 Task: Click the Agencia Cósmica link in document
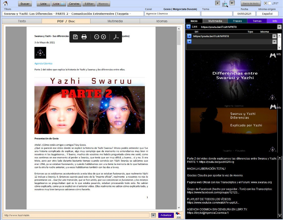43,63
